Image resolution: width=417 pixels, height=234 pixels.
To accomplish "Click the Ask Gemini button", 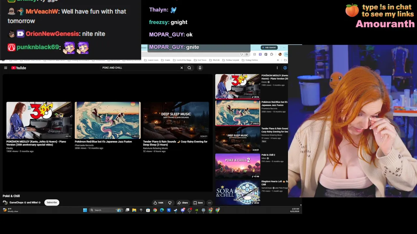I will [x=269, y=47].
